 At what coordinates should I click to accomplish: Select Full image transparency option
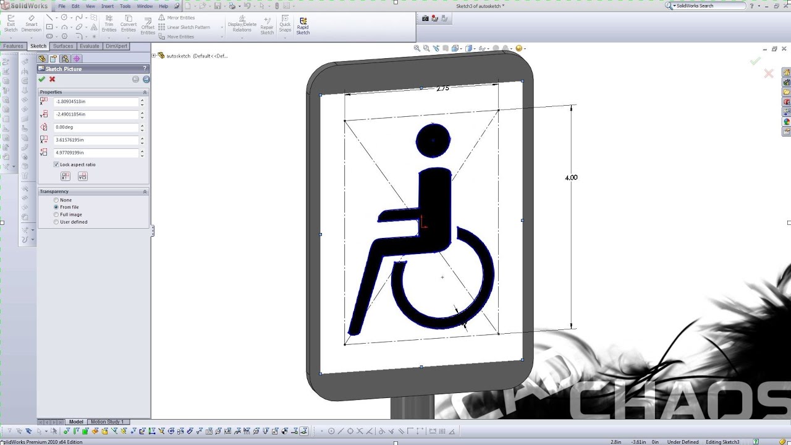click(56, 214)
